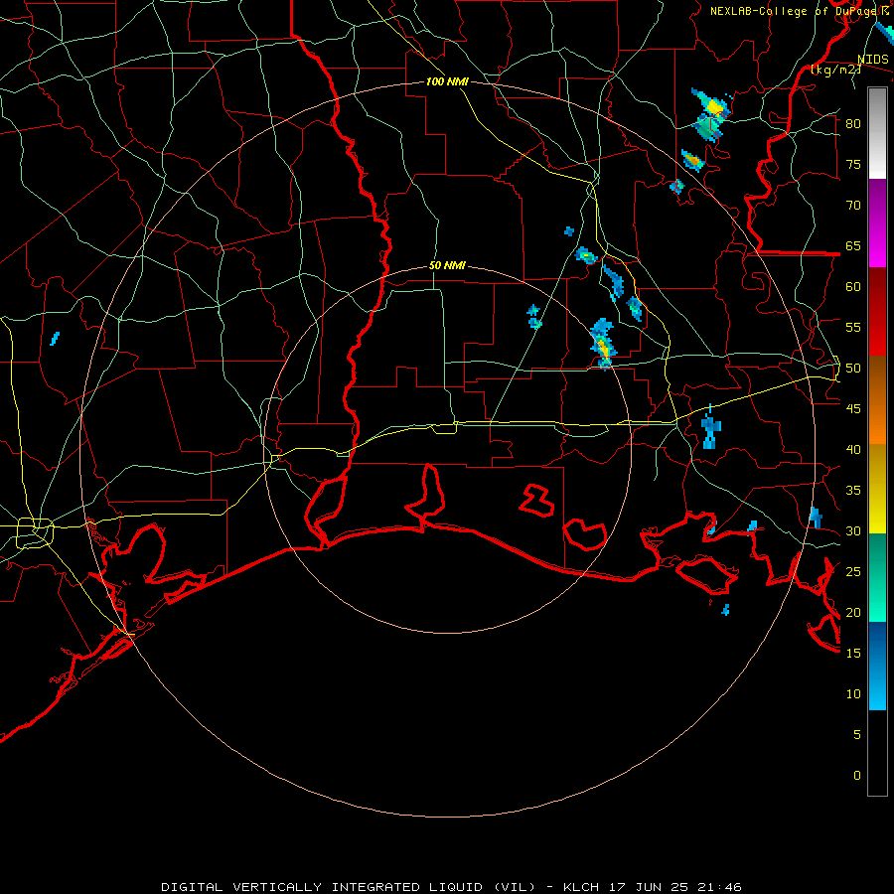Viewport: 894px width, 894px height.
Task: Pick the green-teal segment of color bar
Action: [x=877, y=577]
